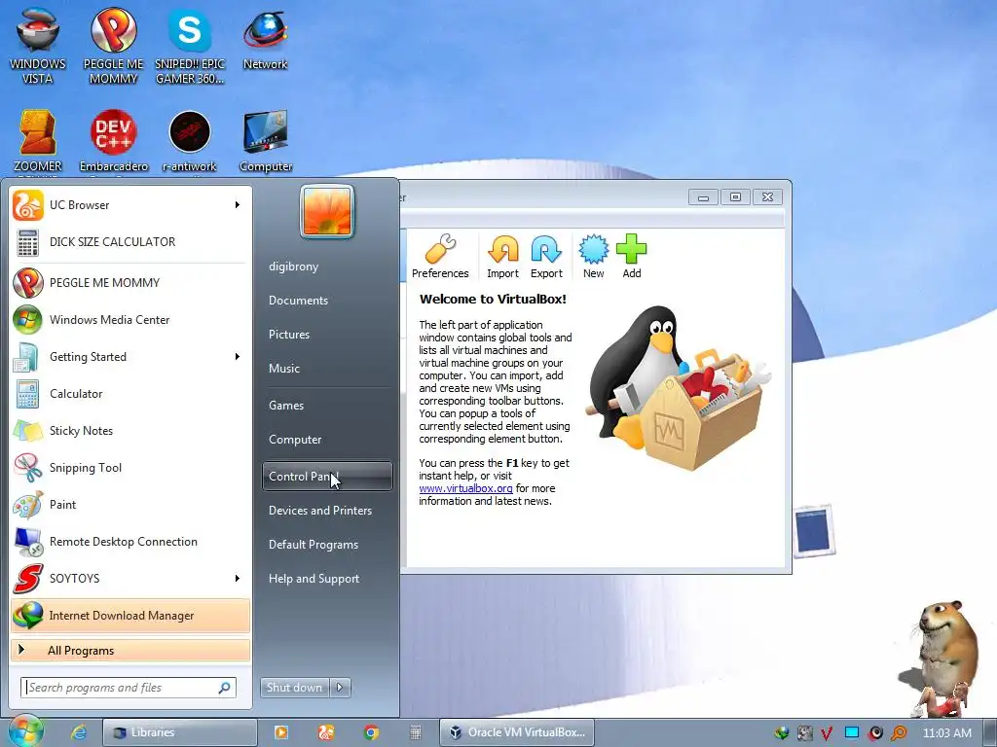Open UC Browser from Start menu
The image size is (997, 747).
click(x=130, y=205)
